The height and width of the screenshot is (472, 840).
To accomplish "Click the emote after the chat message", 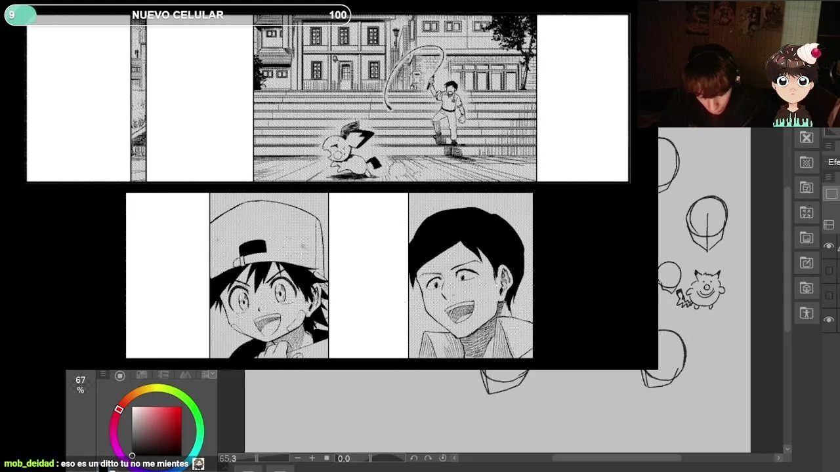I will [198, 463].
